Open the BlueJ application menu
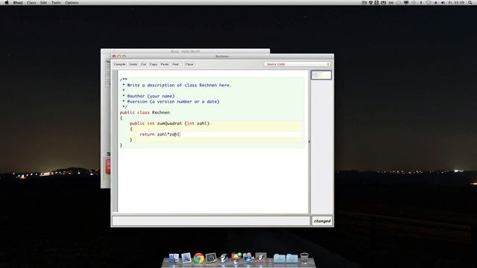The image size is (477, 268). click(18, 2)
